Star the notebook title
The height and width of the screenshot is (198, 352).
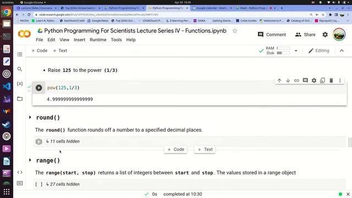click(x=235, y=31)
